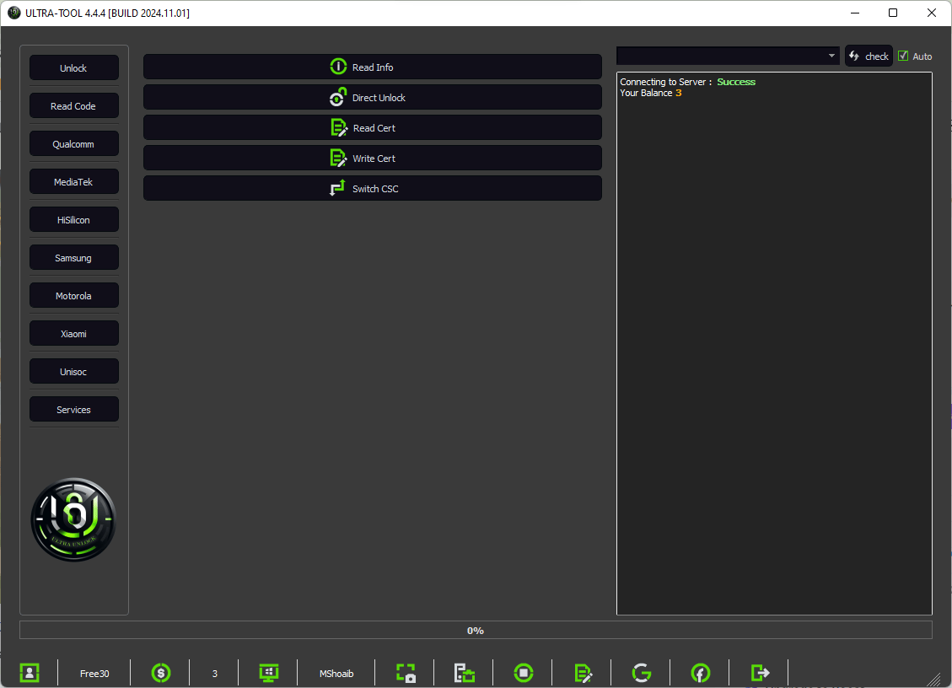952x688 pixels.
Task: Open the Read Code section
Action: coord(74,106)
